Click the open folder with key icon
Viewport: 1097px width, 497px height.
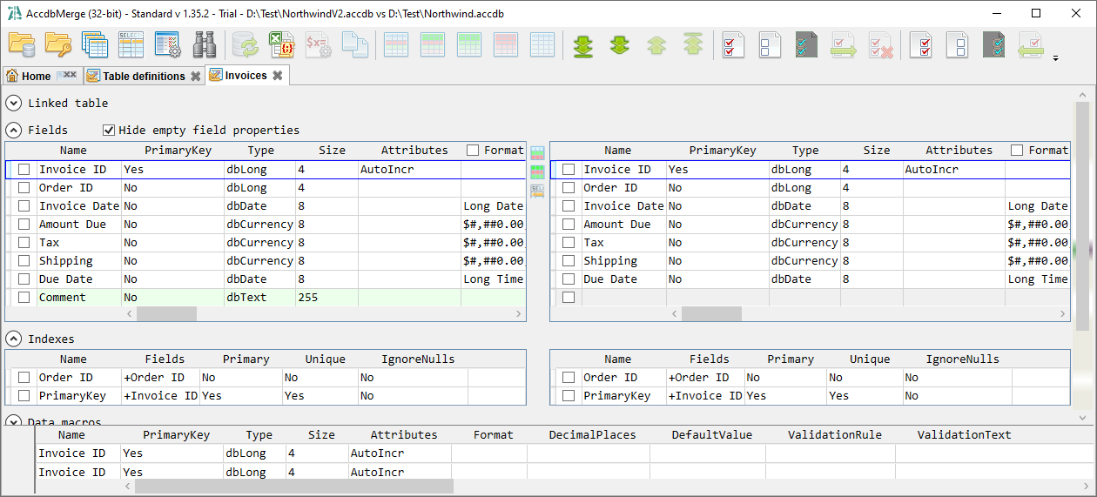tap(58, 44)
